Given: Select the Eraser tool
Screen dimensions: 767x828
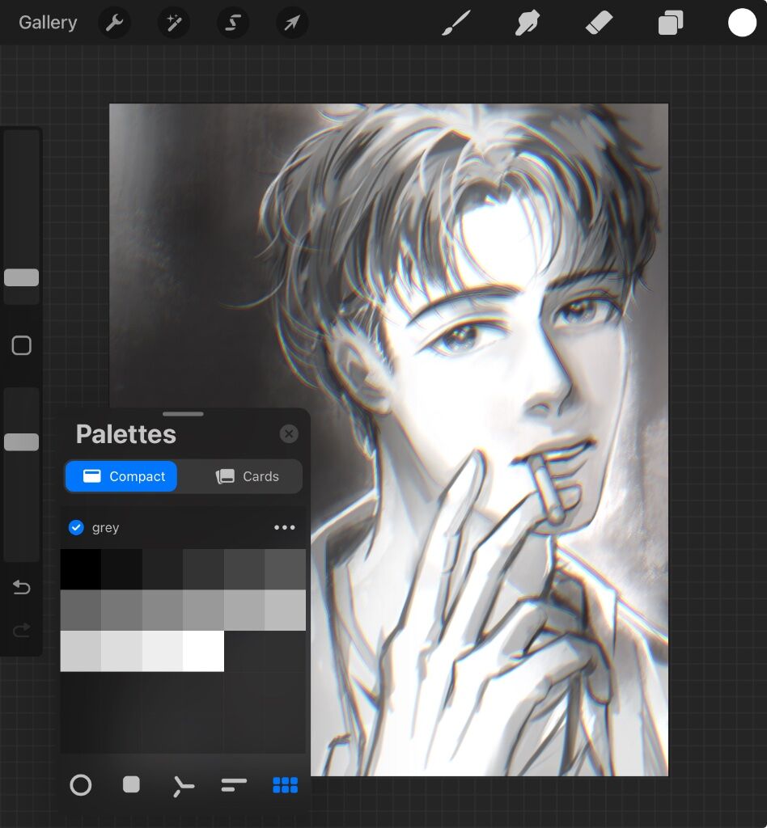Looking at the screenshot, I should pyautogui.click(x=599, y=23).
